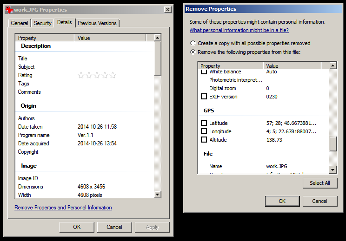Check the EXIF version checkbox

pos(204,97)
